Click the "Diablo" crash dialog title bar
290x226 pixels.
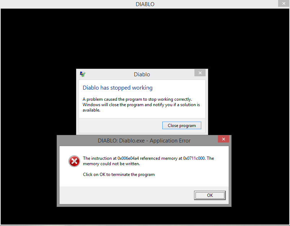pos(142,74)
